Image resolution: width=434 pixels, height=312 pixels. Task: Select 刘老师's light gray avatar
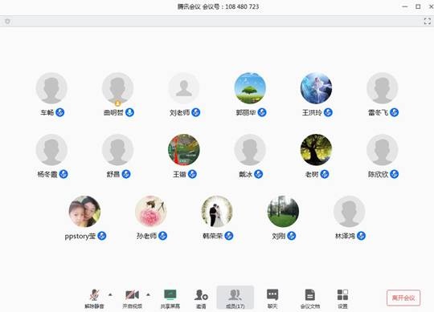tap(184, 88)
